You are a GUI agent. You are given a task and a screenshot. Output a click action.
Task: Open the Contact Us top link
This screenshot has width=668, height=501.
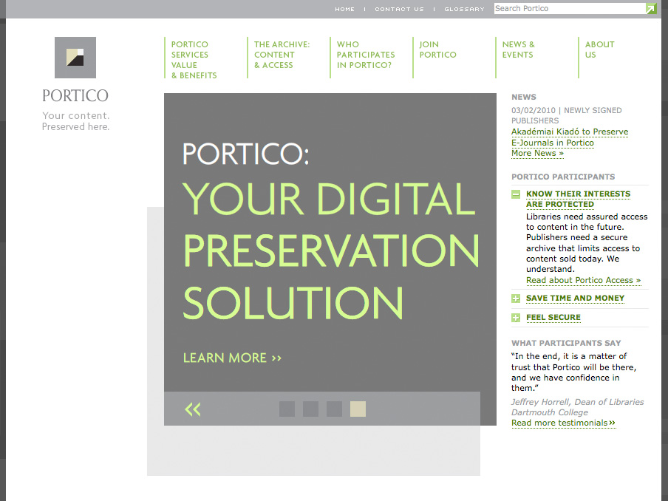pos(399,9)
